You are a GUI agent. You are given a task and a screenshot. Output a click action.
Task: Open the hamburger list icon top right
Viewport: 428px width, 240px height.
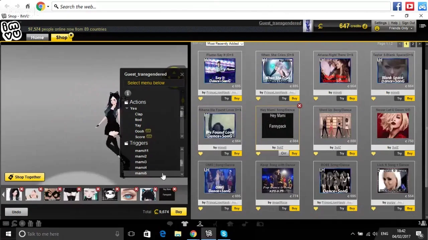[x=423, y=26]
